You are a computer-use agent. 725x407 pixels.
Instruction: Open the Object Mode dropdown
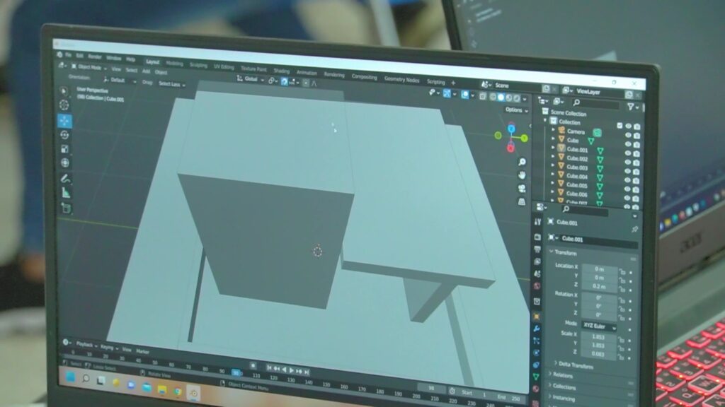tap(89, 67)
